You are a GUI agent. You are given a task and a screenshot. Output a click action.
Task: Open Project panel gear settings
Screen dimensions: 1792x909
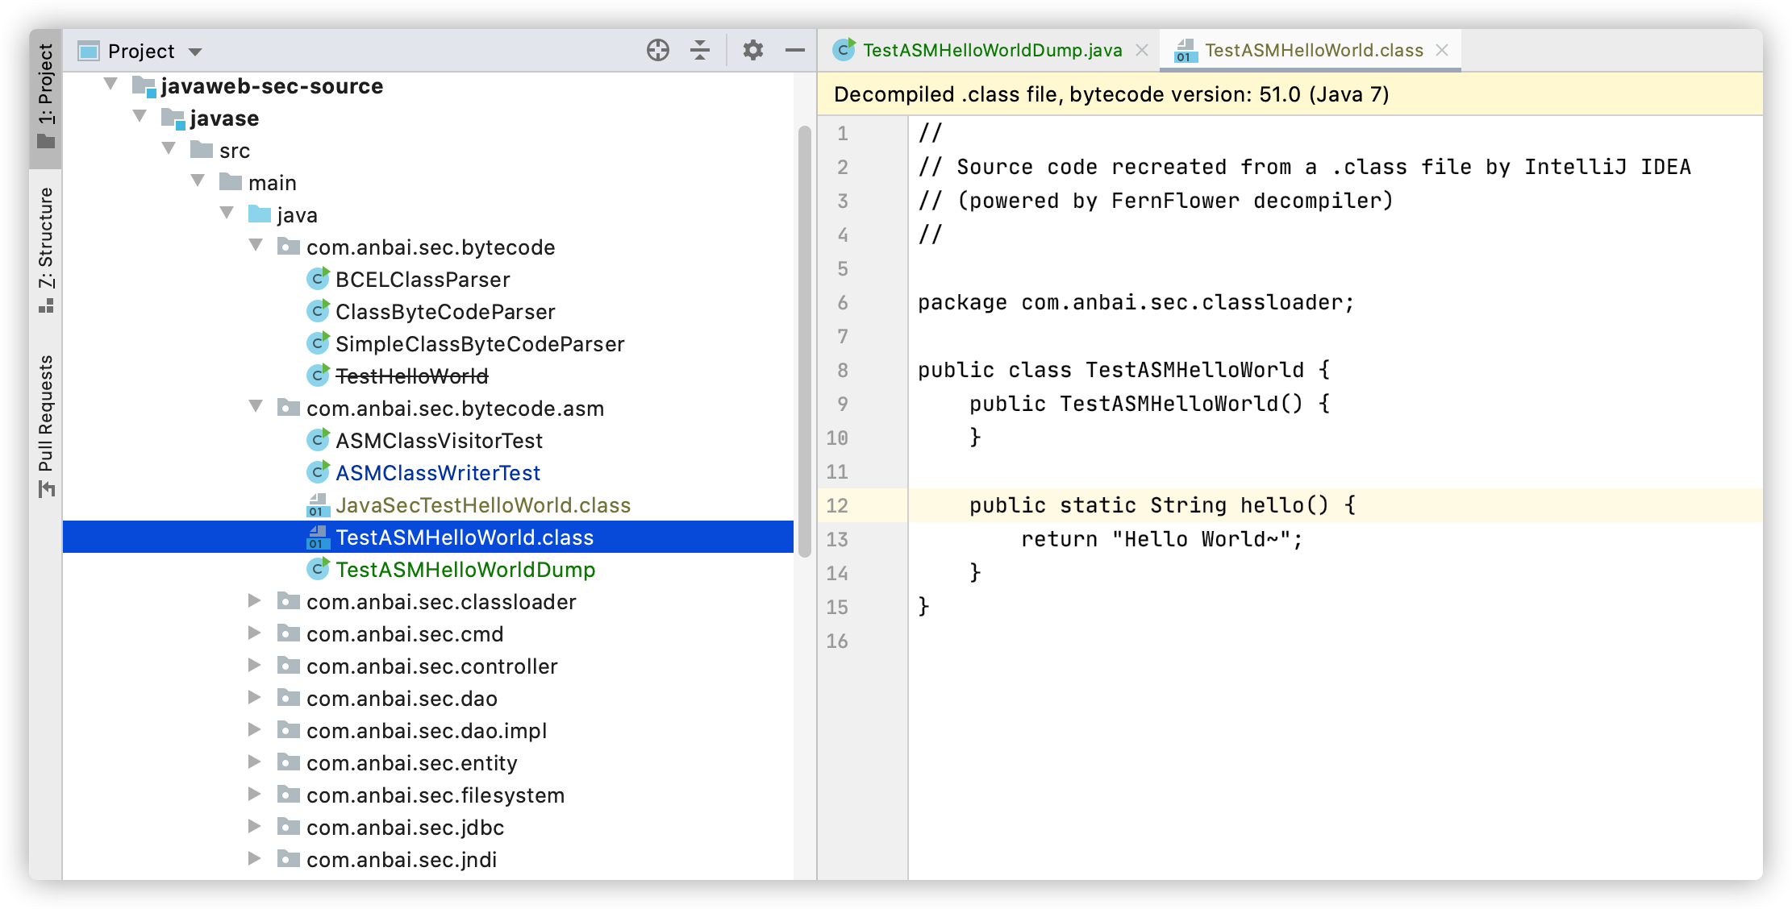pos(752,51)
